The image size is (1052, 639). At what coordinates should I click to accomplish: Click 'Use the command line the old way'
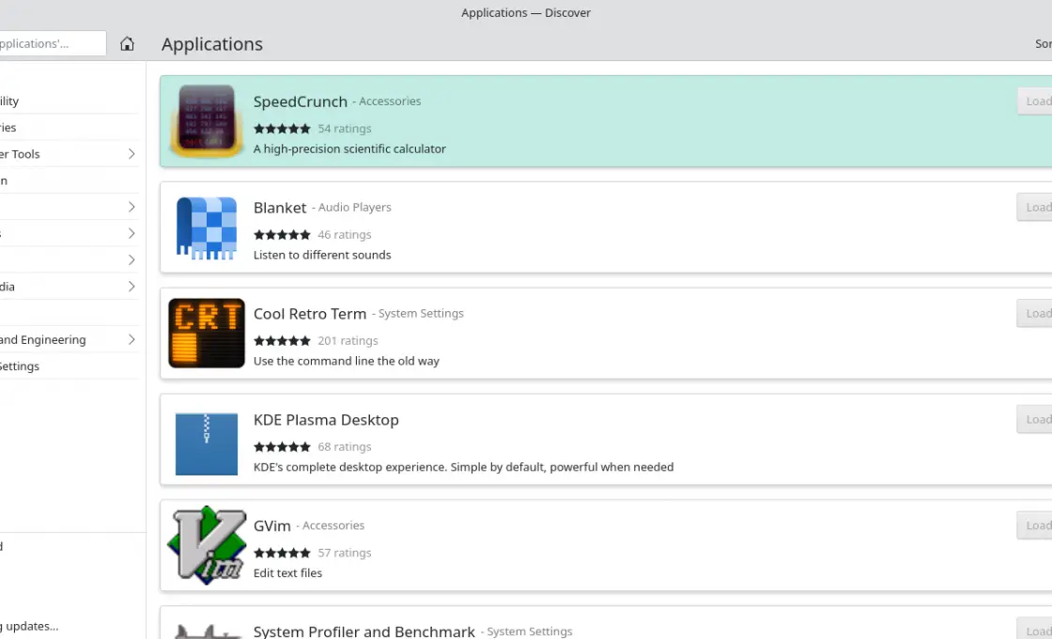point(347,361)
